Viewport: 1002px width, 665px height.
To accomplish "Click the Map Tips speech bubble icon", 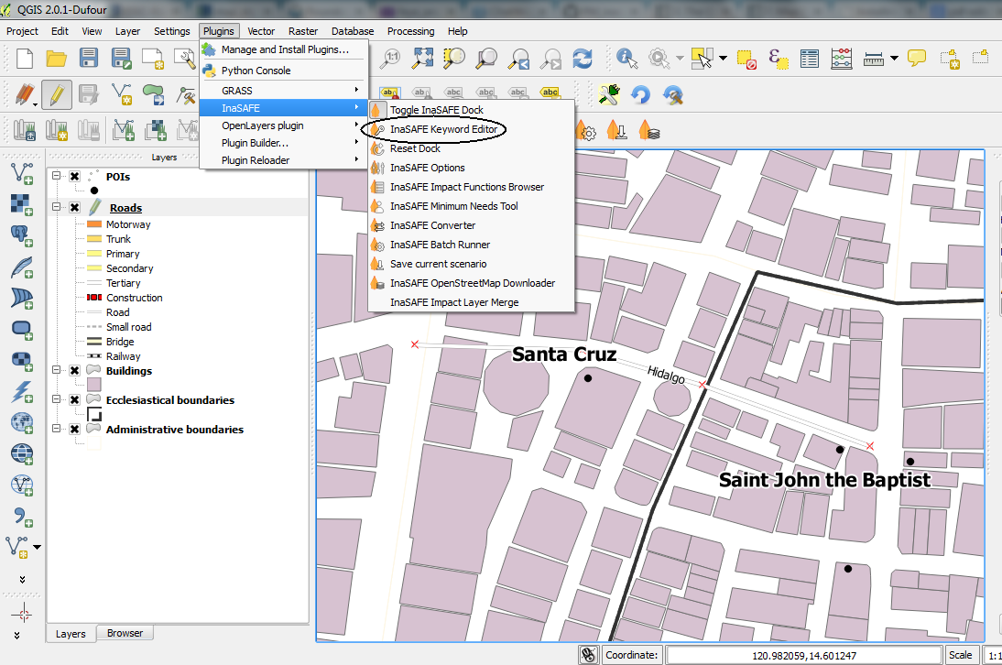I will tap(917, 58).
